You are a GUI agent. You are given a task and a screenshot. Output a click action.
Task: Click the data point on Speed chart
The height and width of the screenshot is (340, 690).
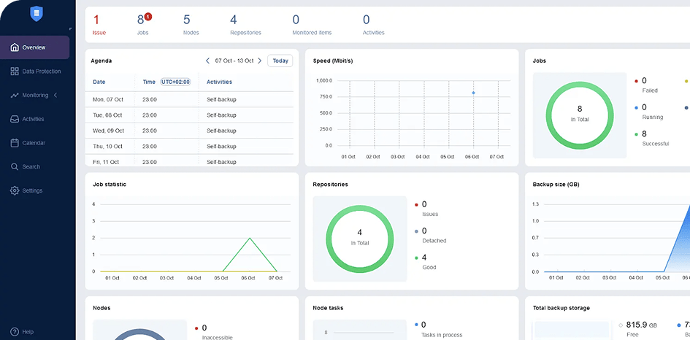(x=473, y=93)
